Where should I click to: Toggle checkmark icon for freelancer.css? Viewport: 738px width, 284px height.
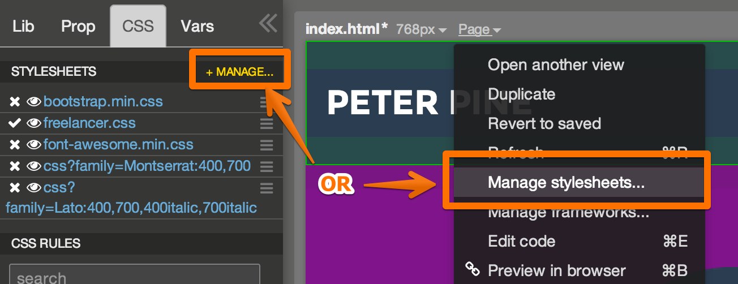click(x=15, y=123)
